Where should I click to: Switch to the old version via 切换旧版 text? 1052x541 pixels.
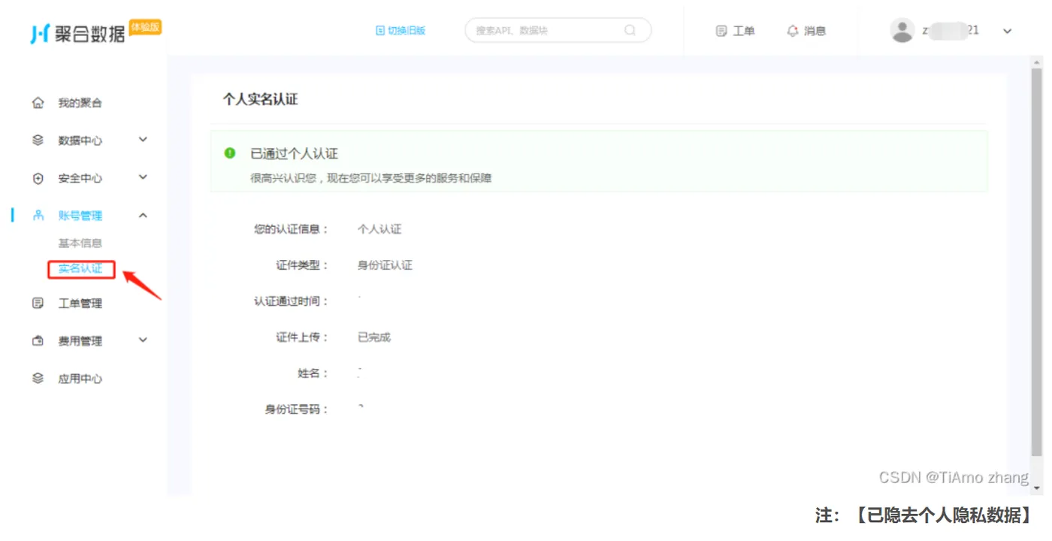(407, 31)
